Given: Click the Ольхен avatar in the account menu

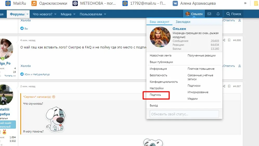Looking at the screenshot, I should pos(160,37).
